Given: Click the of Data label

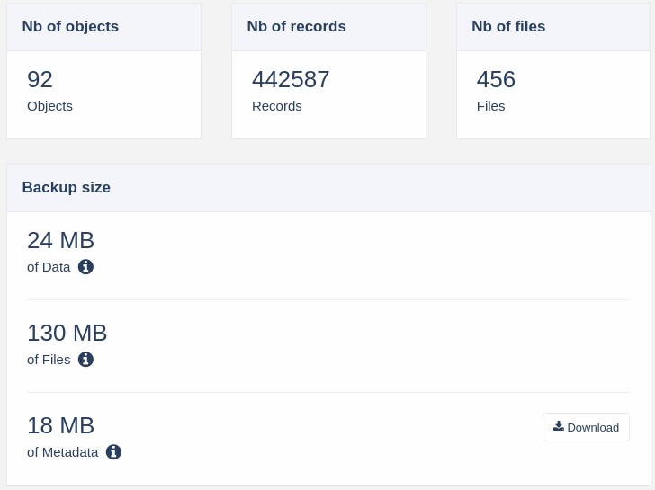Looking at the screenshot, I should [49, 267].
